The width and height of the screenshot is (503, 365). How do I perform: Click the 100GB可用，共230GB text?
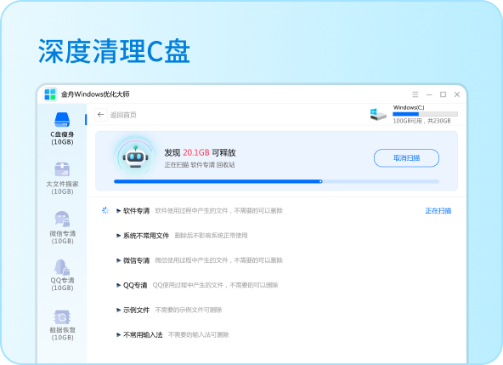tap(421, 121)
